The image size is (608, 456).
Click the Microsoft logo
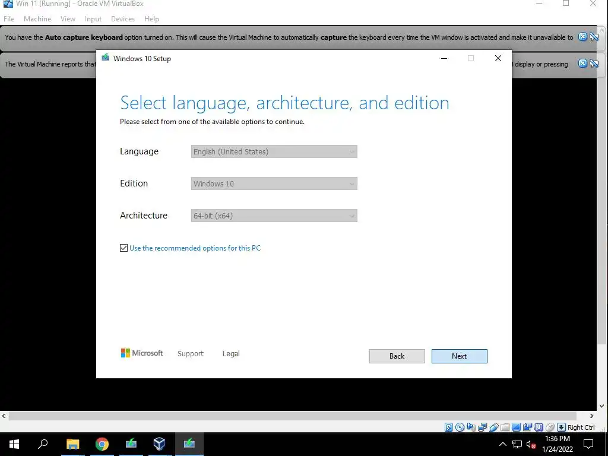(x=142, y=353)
